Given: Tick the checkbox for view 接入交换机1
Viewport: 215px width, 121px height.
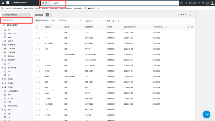Looking at the screenshot, I should (36, 43).
